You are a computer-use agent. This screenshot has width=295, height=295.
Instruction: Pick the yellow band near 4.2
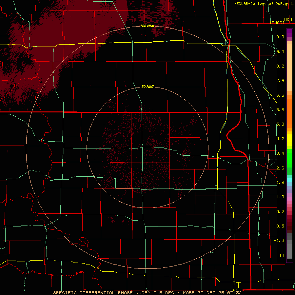click(x=289, y=140)
